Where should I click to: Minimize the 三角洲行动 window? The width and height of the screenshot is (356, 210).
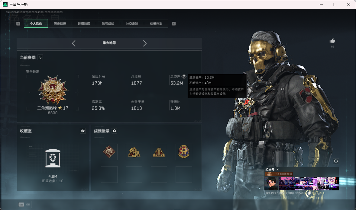coord(321,5)
